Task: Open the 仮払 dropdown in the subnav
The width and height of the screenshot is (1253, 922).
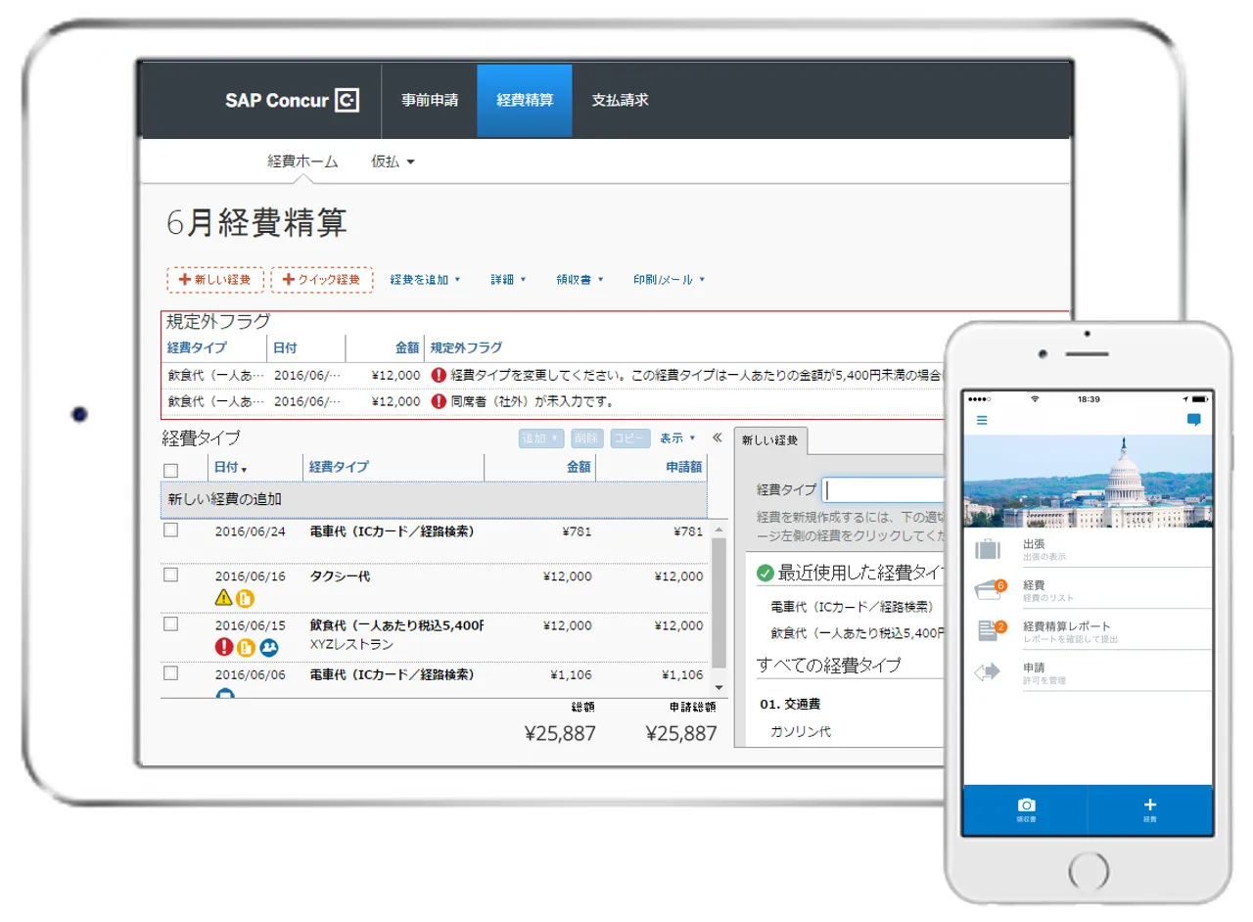Action: click(393, 162)
